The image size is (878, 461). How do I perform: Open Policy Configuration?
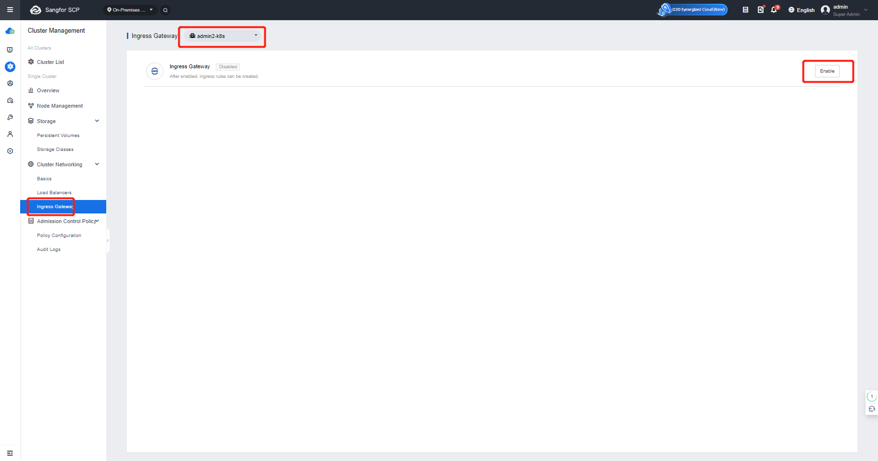click(59, 236)
